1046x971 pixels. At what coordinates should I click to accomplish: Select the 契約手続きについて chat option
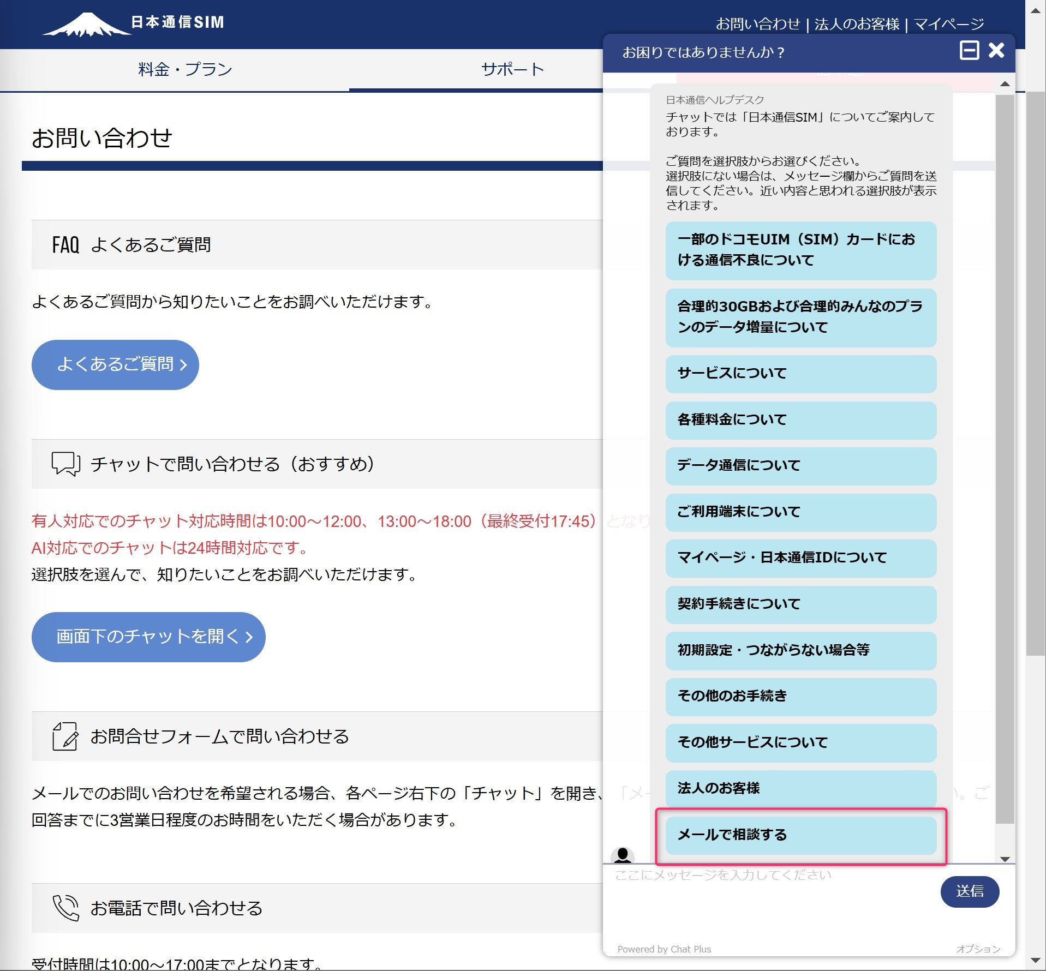[801, 604]
